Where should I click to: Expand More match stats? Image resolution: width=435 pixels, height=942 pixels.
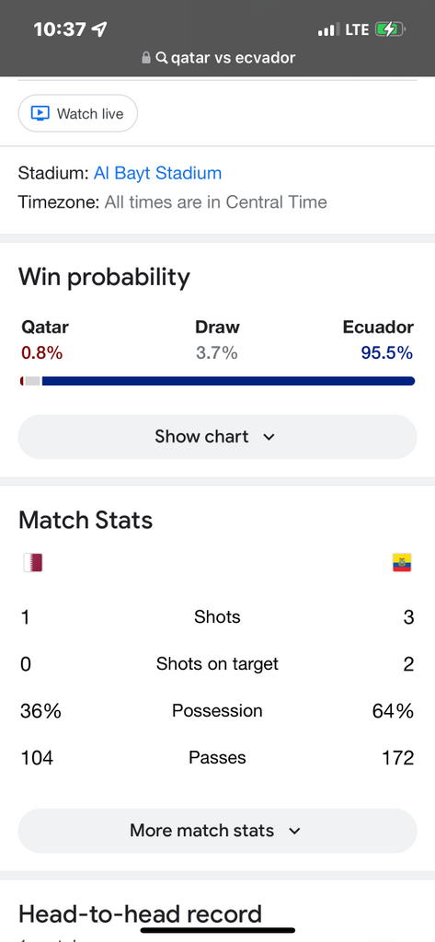pos(217,831)
